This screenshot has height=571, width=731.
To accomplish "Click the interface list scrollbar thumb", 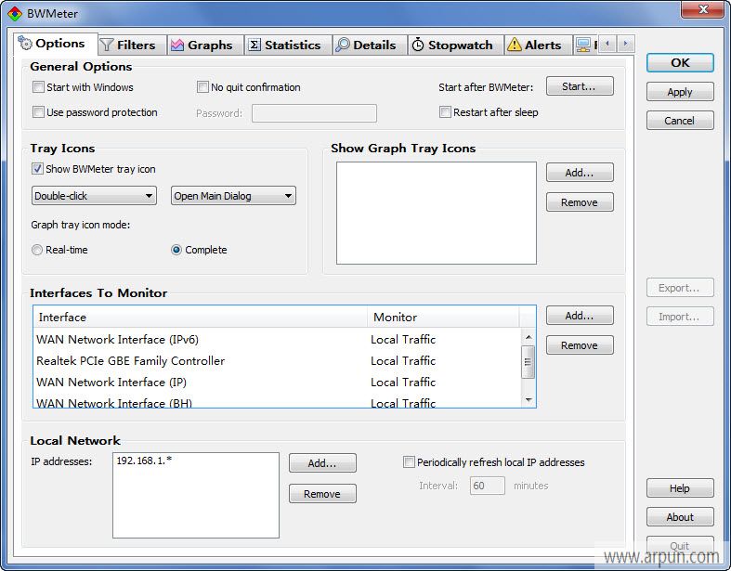I will (529, 362).
